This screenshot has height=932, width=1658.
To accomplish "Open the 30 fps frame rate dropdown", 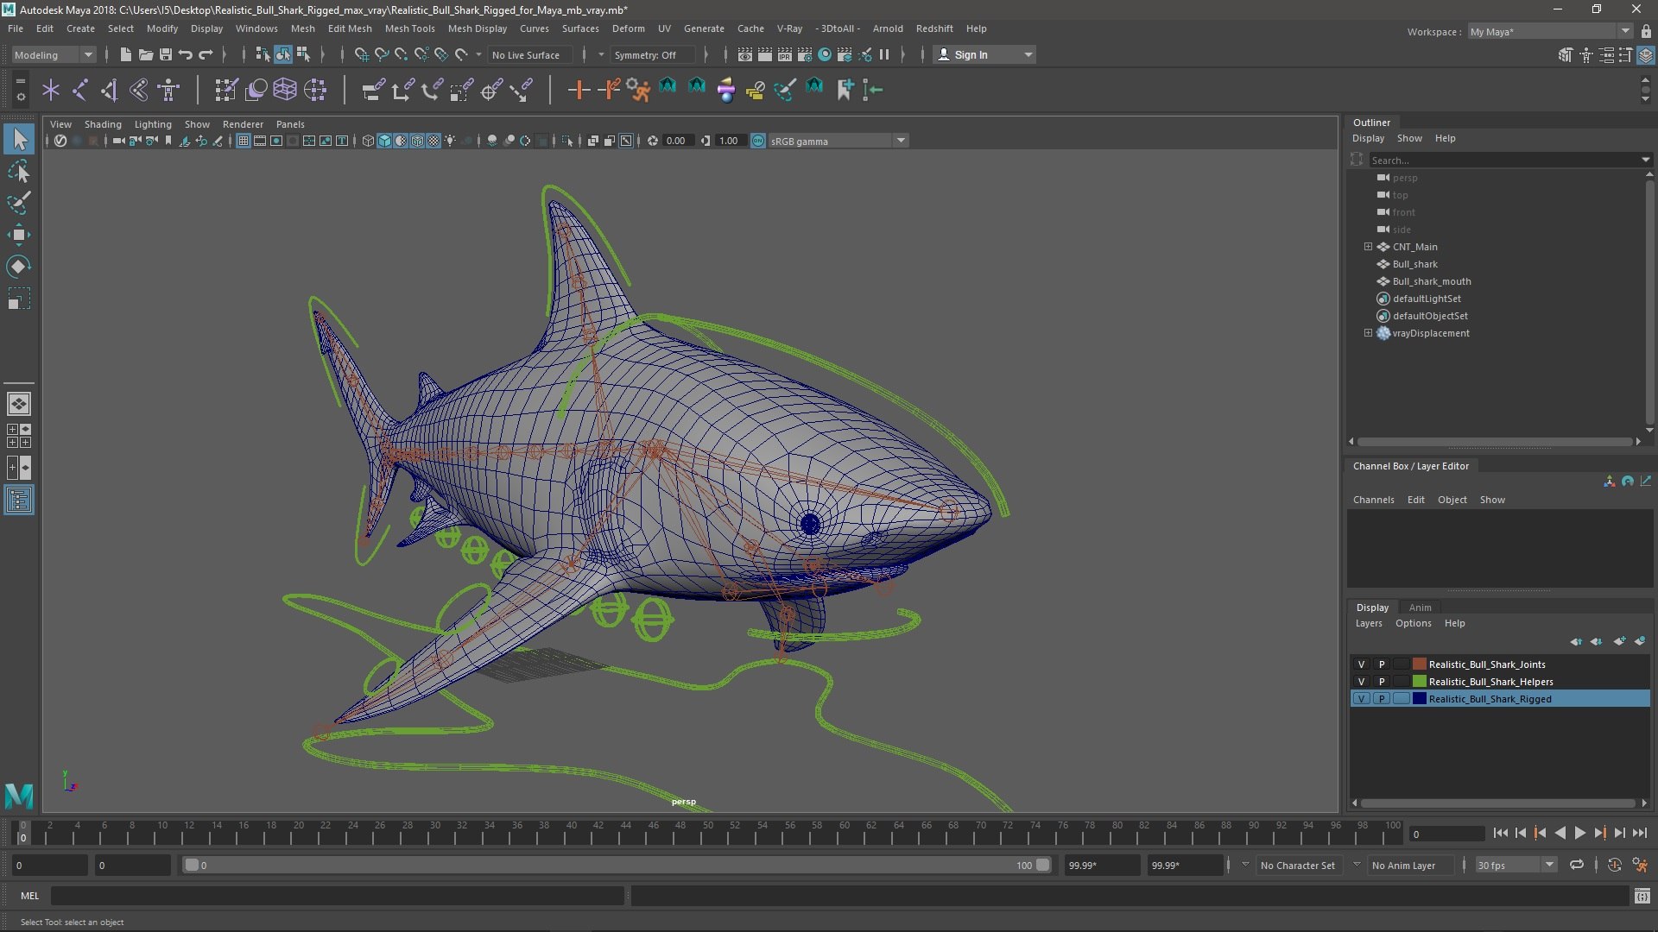I will point(1516,866).
